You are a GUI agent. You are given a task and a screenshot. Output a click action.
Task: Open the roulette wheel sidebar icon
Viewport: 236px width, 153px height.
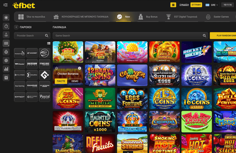[x=6, y=61]
